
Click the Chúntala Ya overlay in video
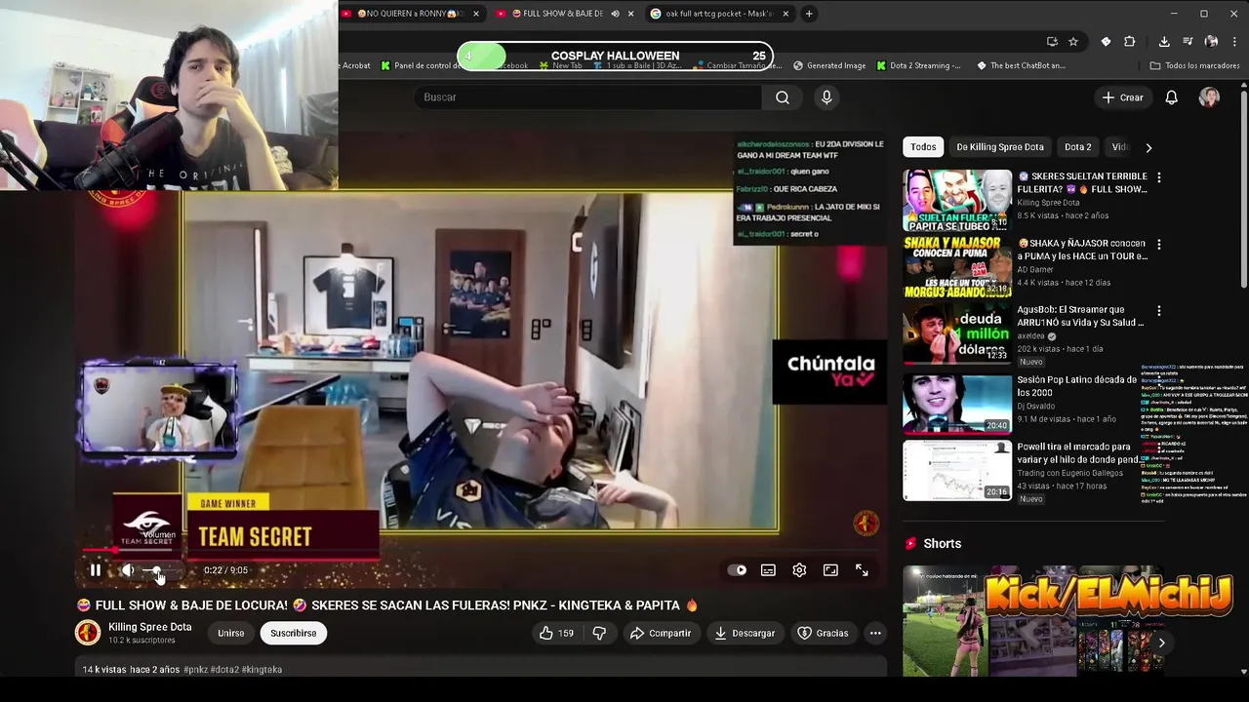click(830, 371)
